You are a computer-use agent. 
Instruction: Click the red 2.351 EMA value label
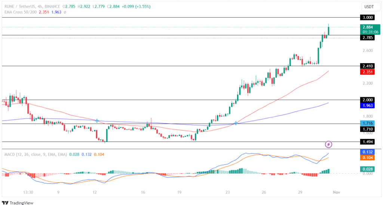tap(366, 72)
